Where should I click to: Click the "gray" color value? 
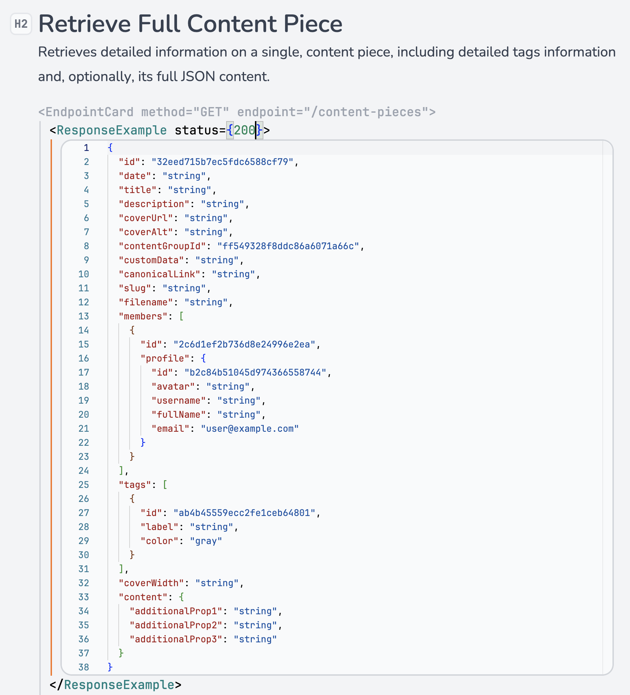pos(206,541)
